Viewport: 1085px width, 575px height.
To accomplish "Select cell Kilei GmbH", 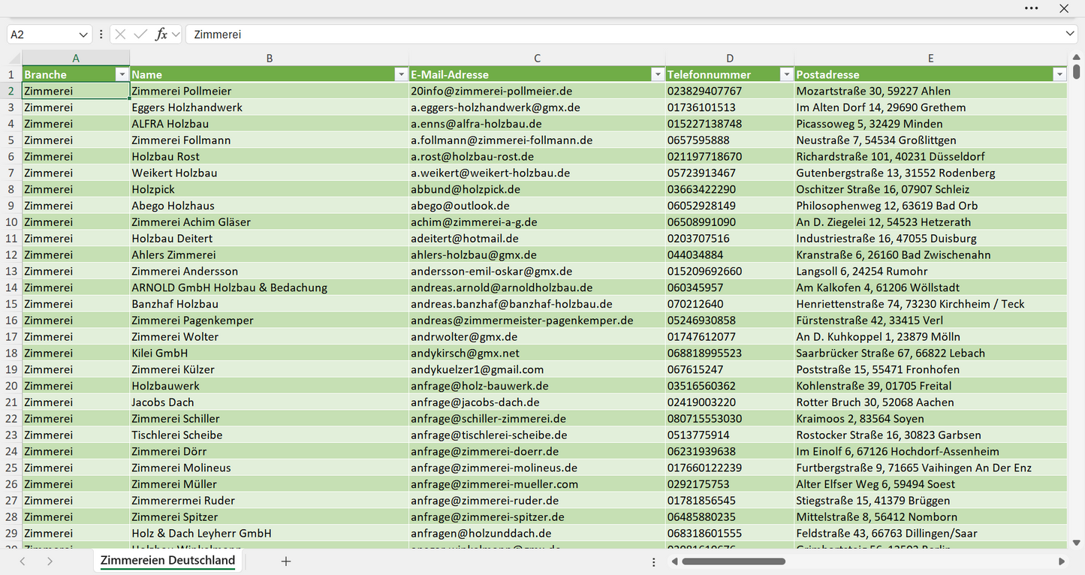I will pyautogui.click(x=269, y=353).
